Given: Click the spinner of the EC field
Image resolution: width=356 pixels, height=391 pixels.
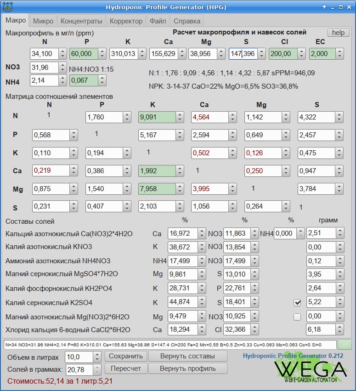Looking at the screenshot, I should point(339,54).
